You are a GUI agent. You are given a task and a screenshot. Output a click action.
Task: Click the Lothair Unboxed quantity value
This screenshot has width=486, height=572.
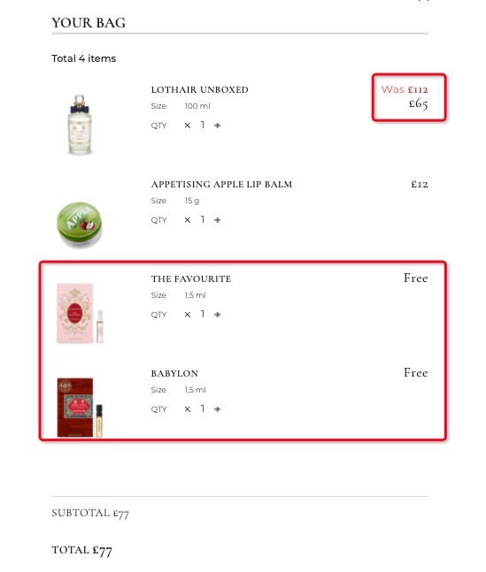(x=203, y=126)
